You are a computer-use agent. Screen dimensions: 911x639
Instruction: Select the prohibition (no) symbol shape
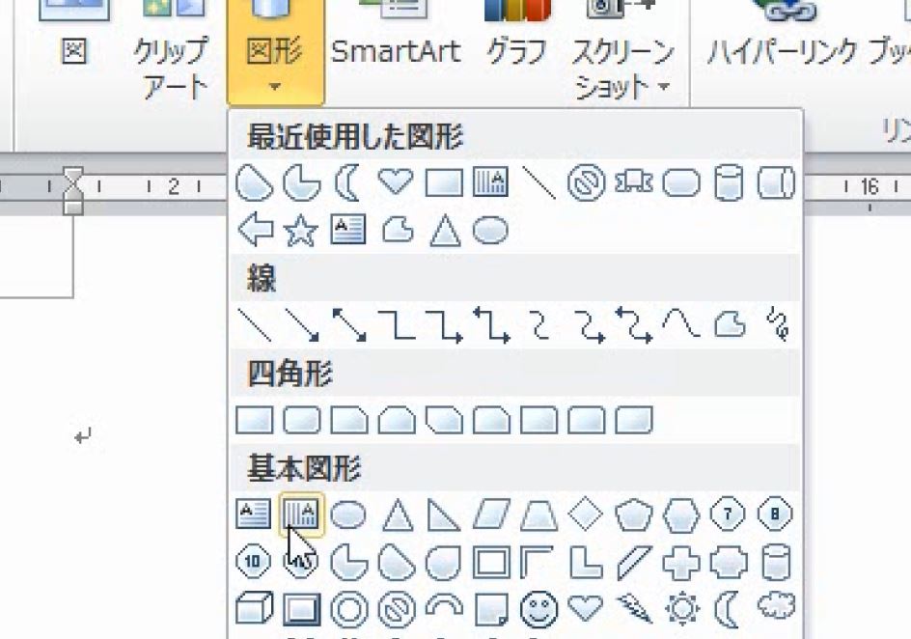pyautogui.click(x=399, y=610)
